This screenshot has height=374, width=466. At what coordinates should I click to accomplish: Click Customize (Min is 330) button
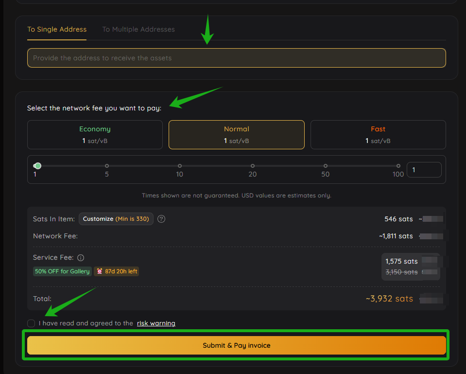pos(116,219)
